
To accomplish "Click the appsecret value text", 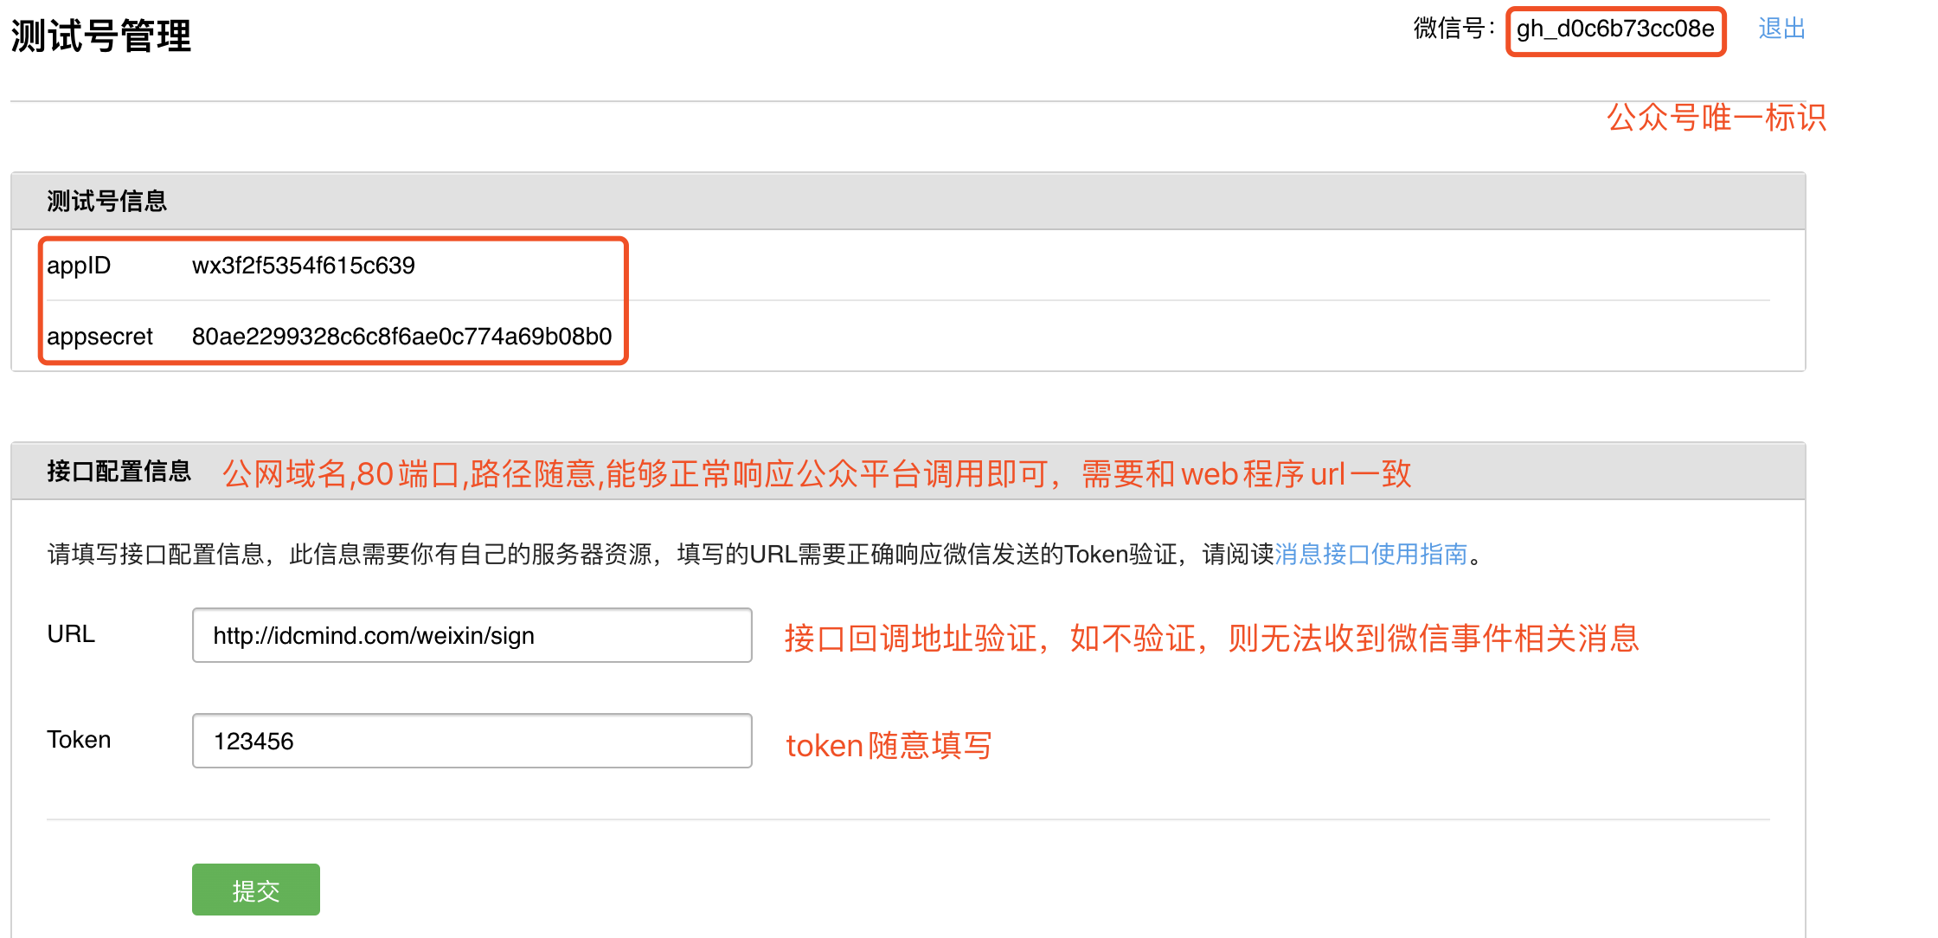I will point(401,337).
